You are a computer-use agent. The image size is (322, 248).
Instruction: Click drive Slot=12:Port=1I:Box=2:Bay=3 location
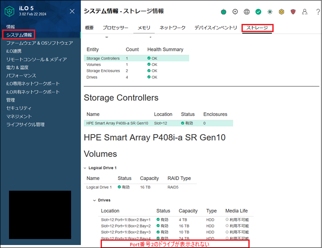(x=126, y=232)
